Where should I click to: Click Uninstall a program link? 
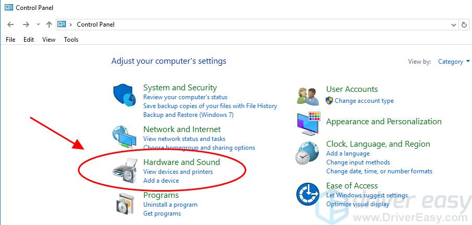click(x=170, y=205)
